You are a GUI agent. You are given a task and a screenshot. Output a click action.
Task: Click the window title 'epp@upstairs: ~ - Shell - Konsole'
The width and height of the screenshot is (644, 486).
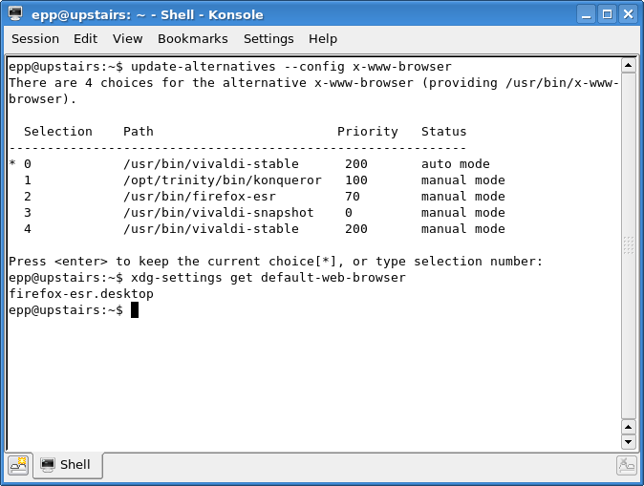[147, 14]
